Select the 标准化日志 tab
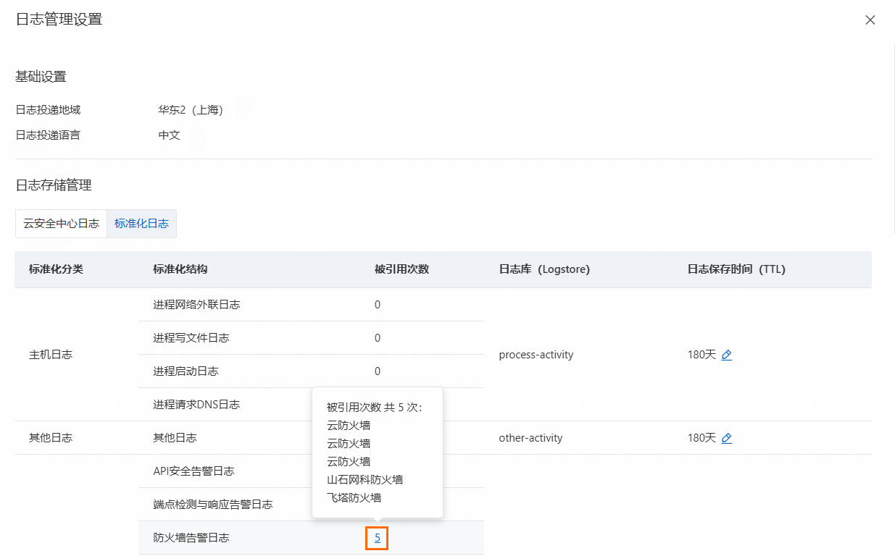The height and width of the screenshot is (556, 895). coord(141,224)
